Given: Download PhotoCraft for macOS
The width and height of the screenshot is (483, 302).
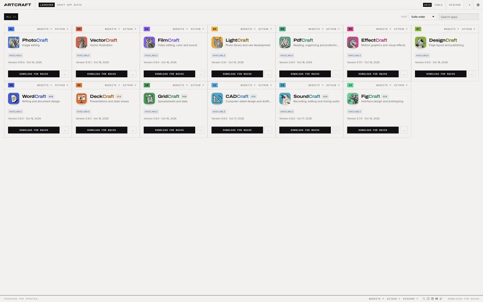Looking at the screenshot, I should pos(34,74).
